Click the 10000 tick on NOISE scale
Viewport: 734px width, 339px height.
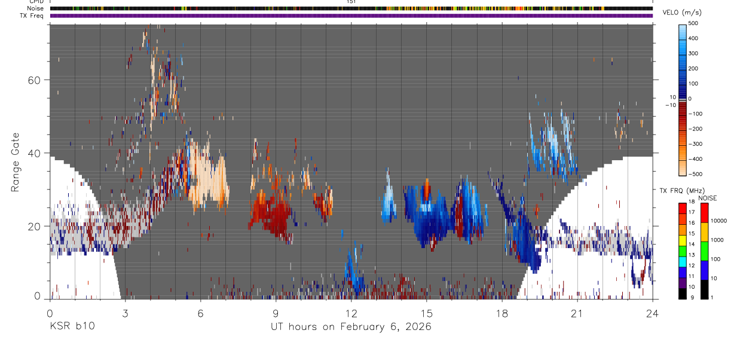[718, 221]
